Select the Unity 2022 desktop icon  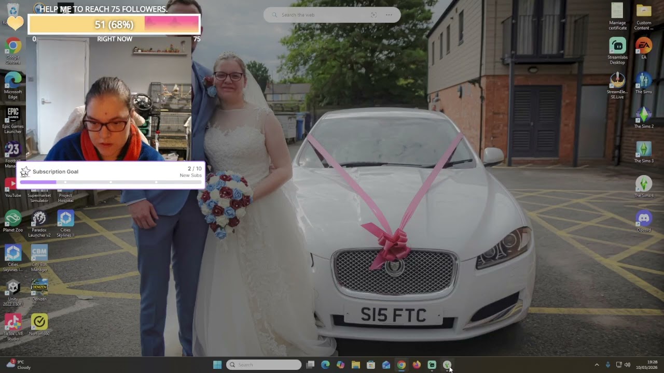[x=13, y=293]
